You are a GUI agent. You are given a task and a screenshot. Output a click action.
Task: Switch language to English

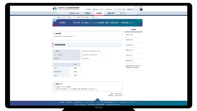141,7
